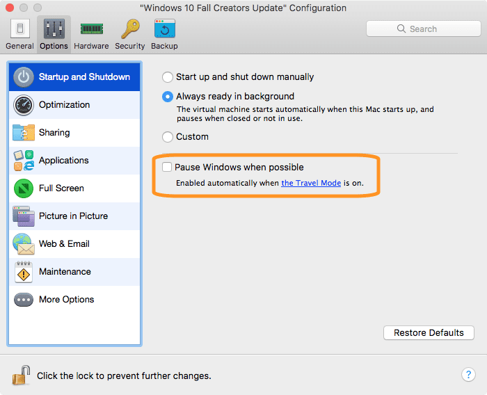Select the Optimization gauge icon
The image size is (487, 395).
(24, 105)
